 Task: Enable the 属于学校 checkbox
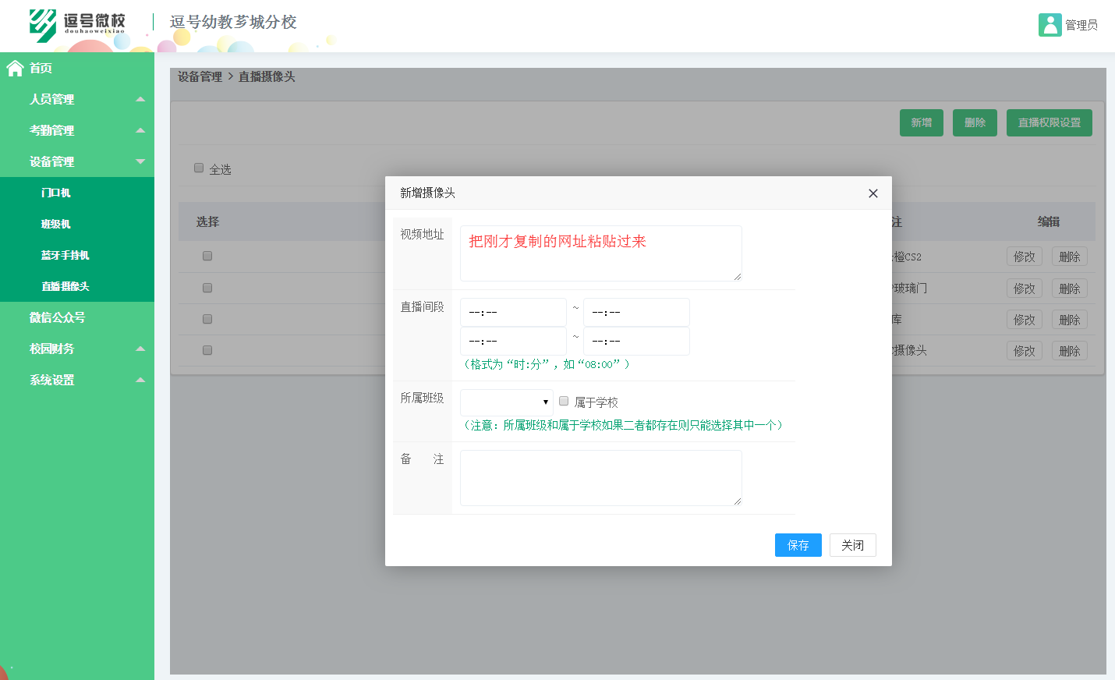(x=564, y=401)
